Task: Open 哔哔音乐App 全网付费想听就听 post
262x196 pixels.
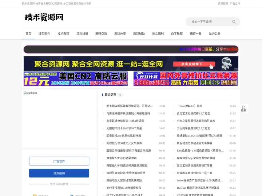Action: pyautogui.click(x=196, y=158)
